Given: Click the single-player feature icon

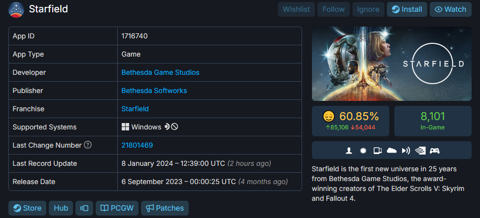Looking at the screenshot, I should [349, 151].
